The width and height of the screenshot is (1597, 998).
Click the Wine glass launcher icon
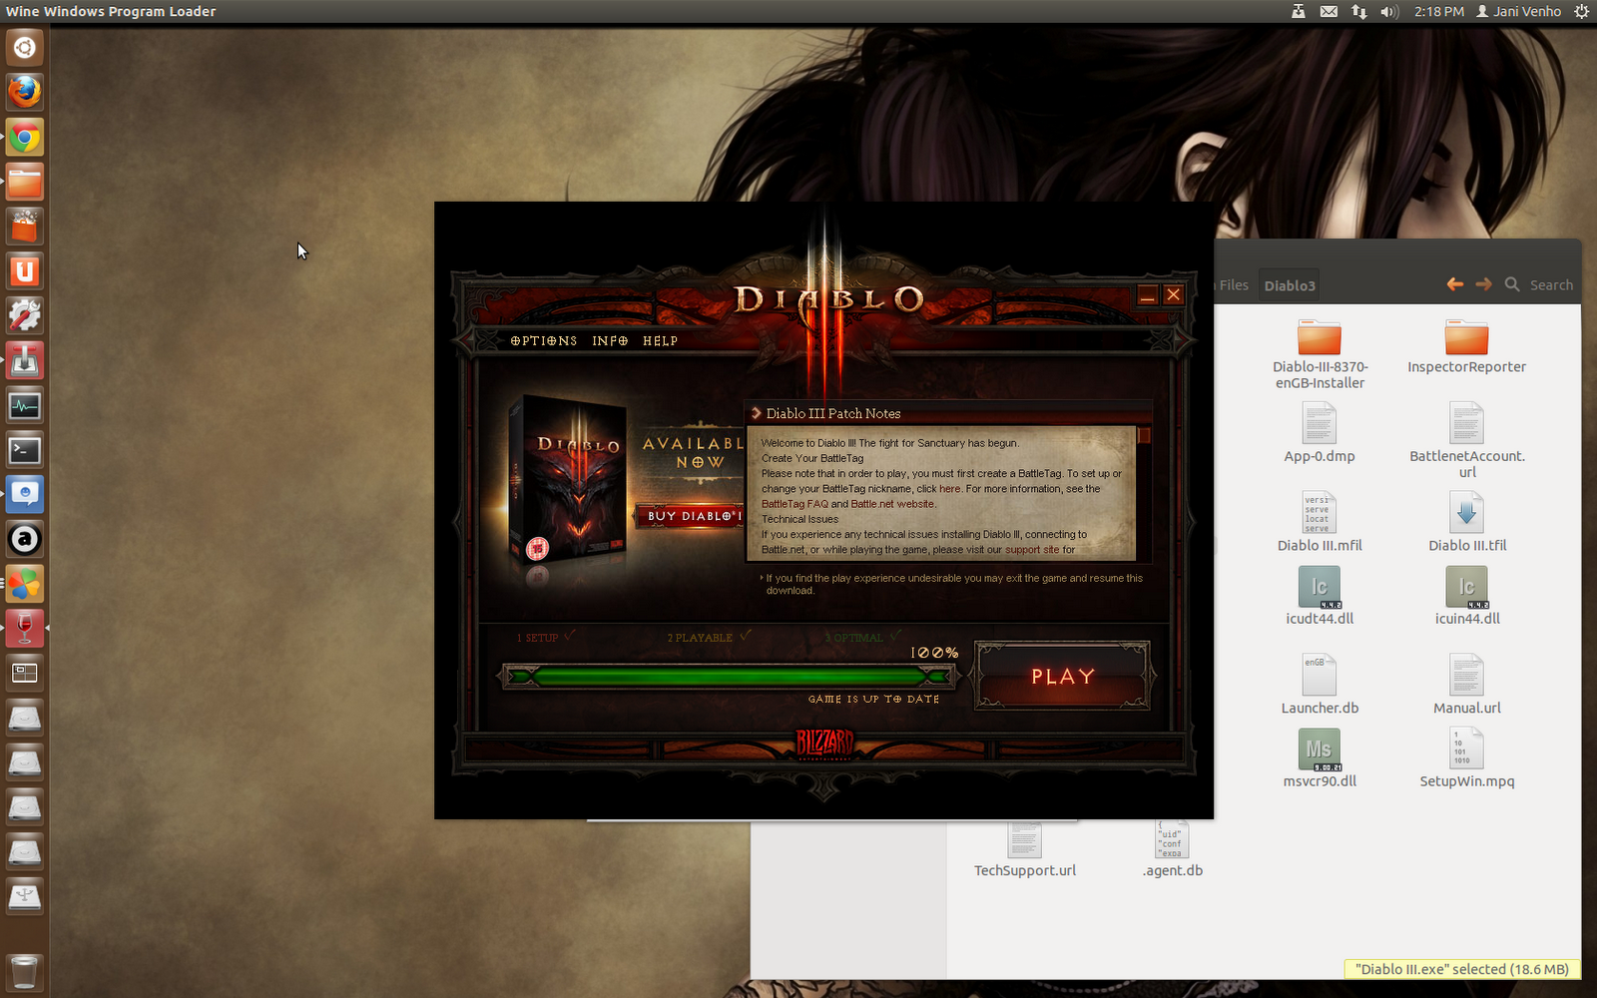point(25,629)
